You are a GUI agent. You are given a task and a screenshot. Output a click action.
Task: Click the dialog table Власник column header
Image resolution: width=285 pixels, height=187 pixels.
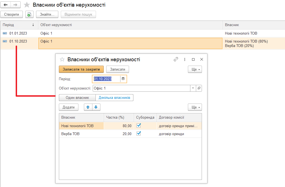pyautogui.click(x=81, y=118)
